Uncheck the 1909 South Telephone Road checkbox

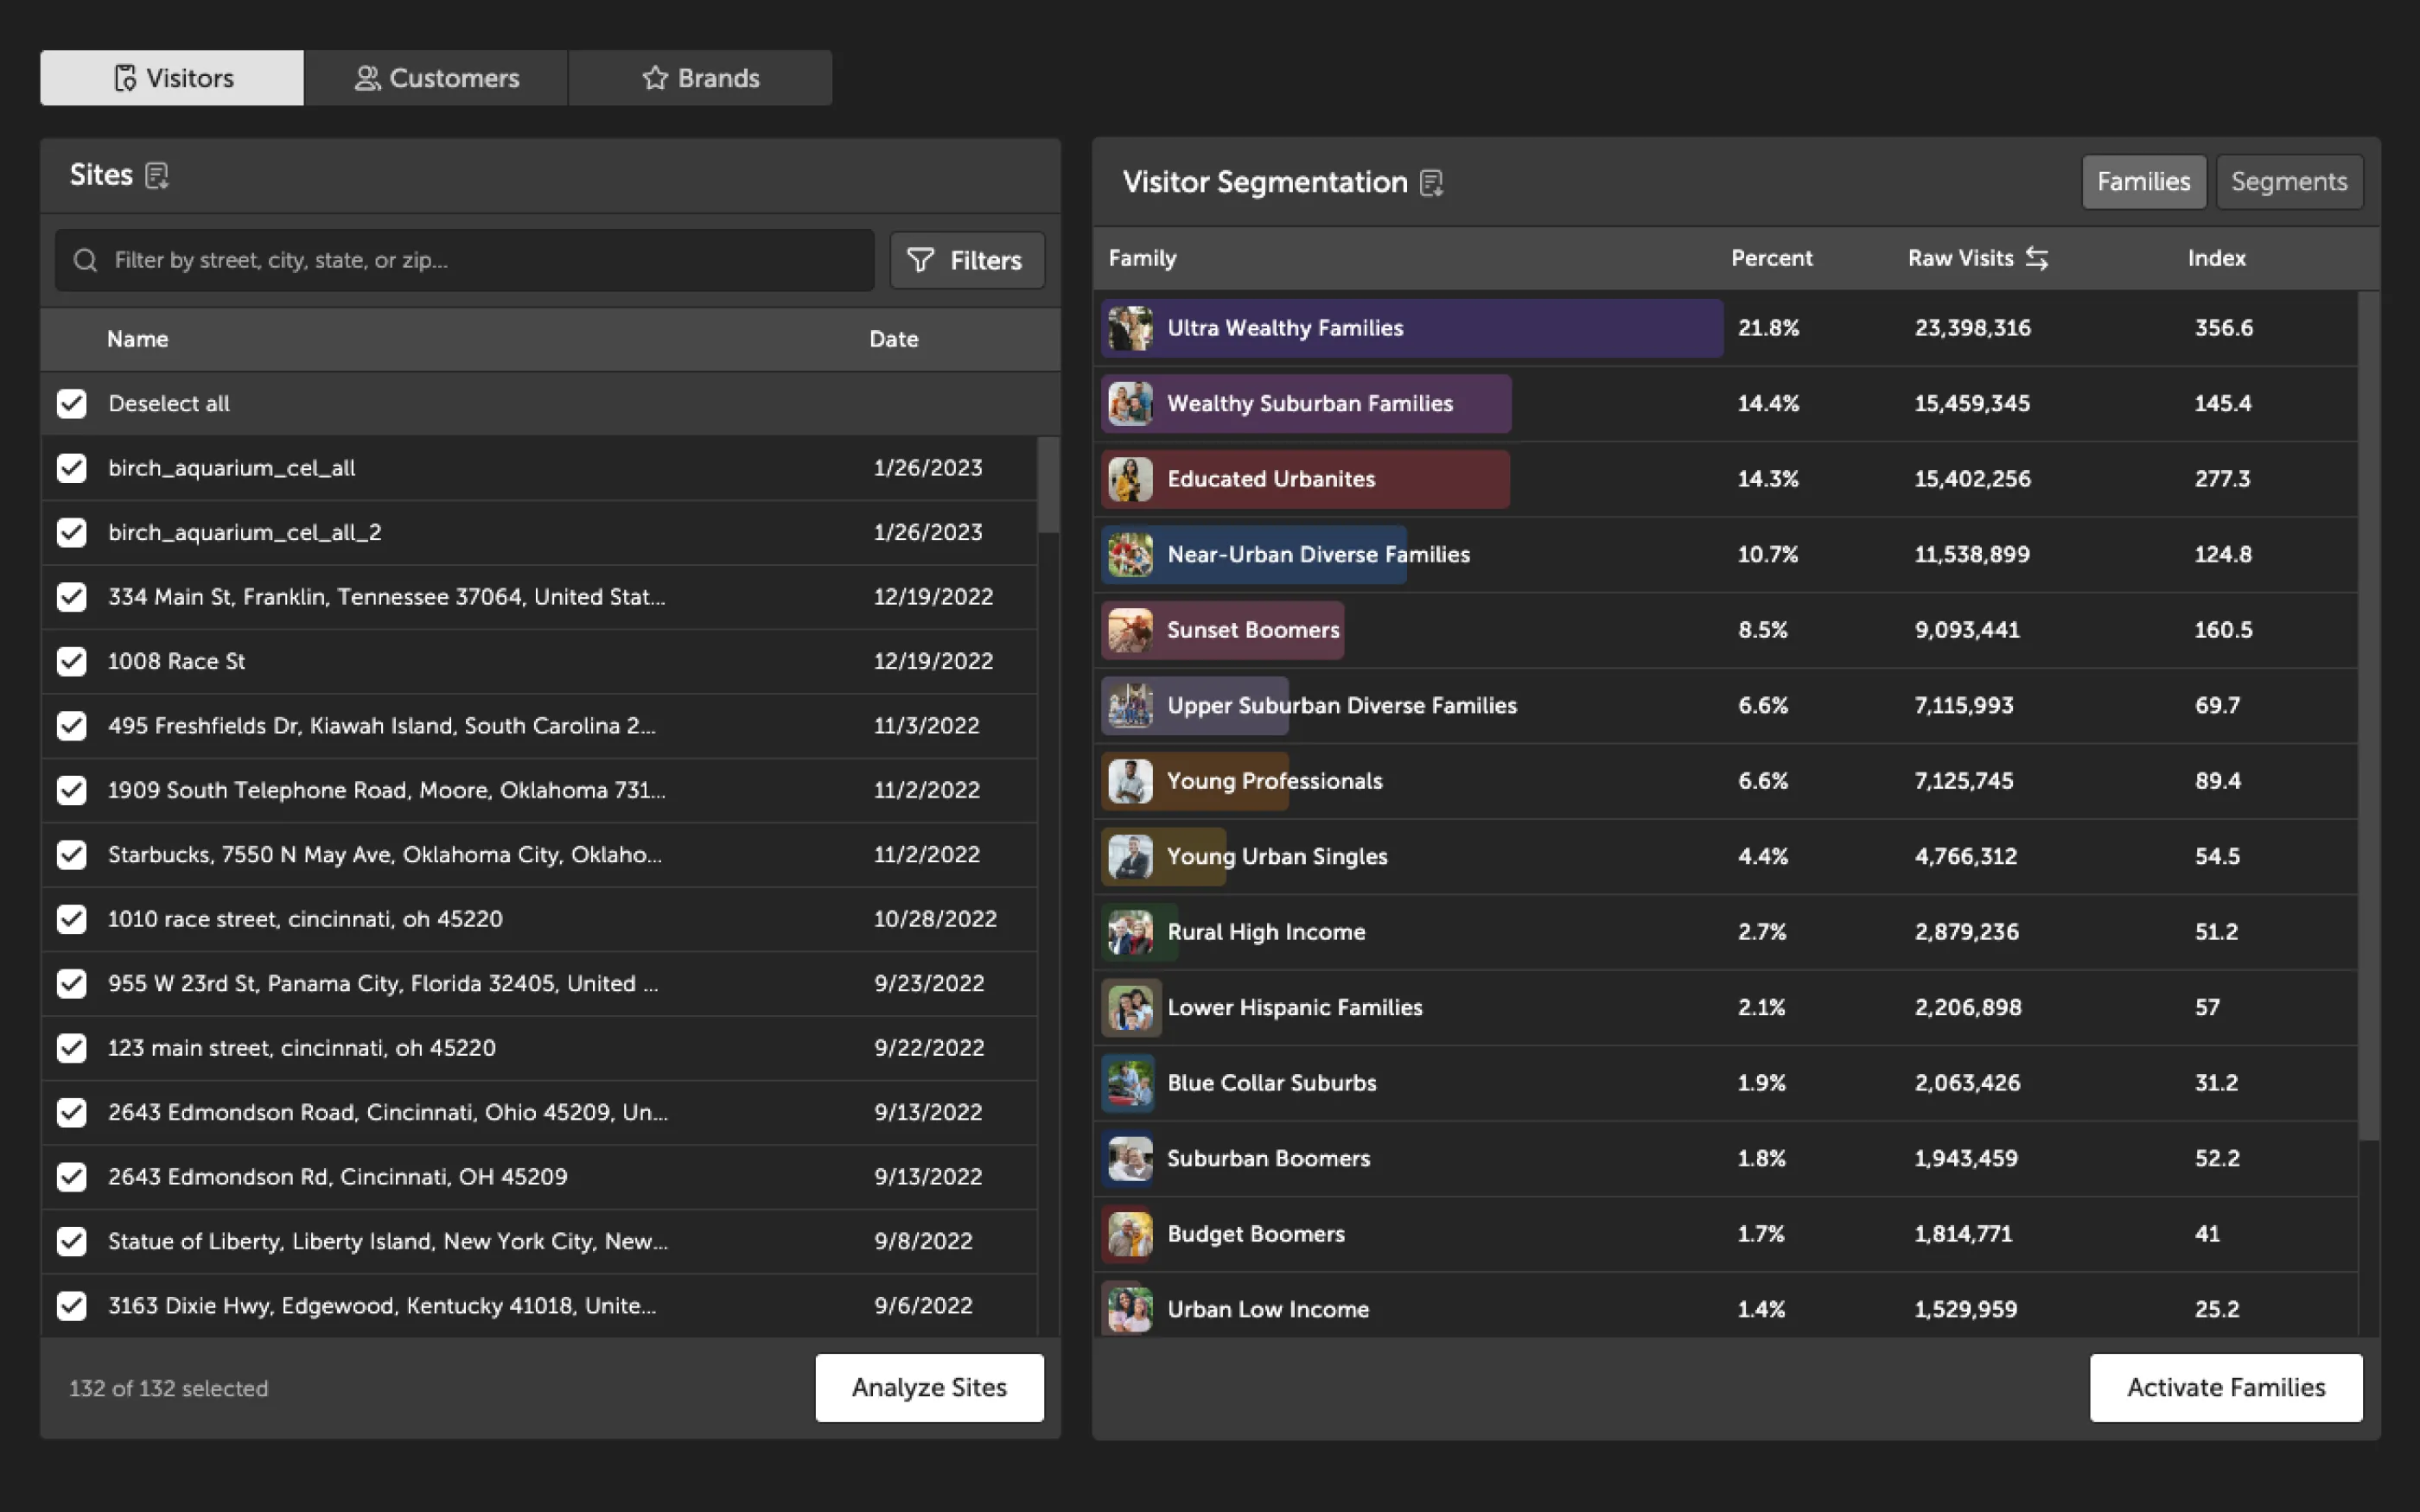(x=72, y=790)
